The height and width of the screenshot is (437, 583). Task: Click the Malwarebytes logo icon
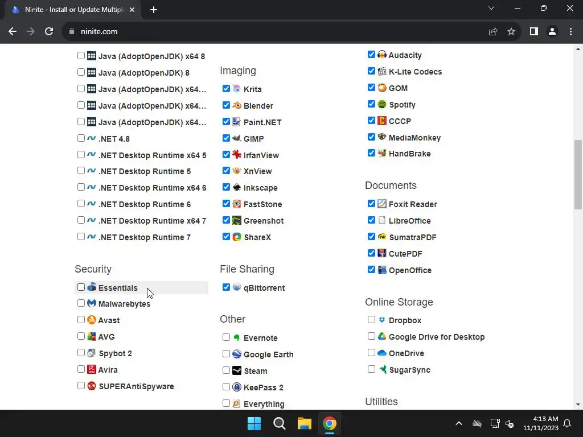pyautogui.click(x=92, y=303)
